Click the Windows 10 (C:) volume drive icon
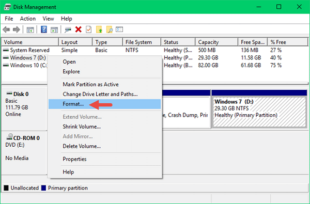310x204 pixels. (x=6, y=65)
